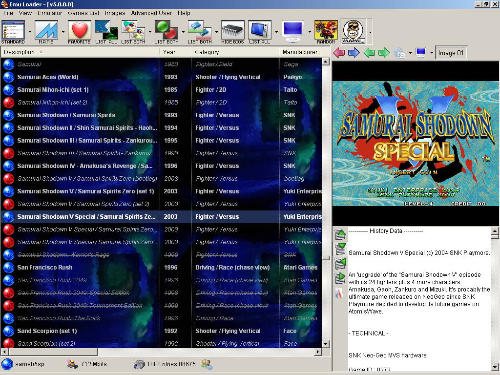The image size is (500, 375).
Task: Select Samurai Shodown IV - Amakusa's Revenge row
Action: pyautogui.click(x=161, y=166)
